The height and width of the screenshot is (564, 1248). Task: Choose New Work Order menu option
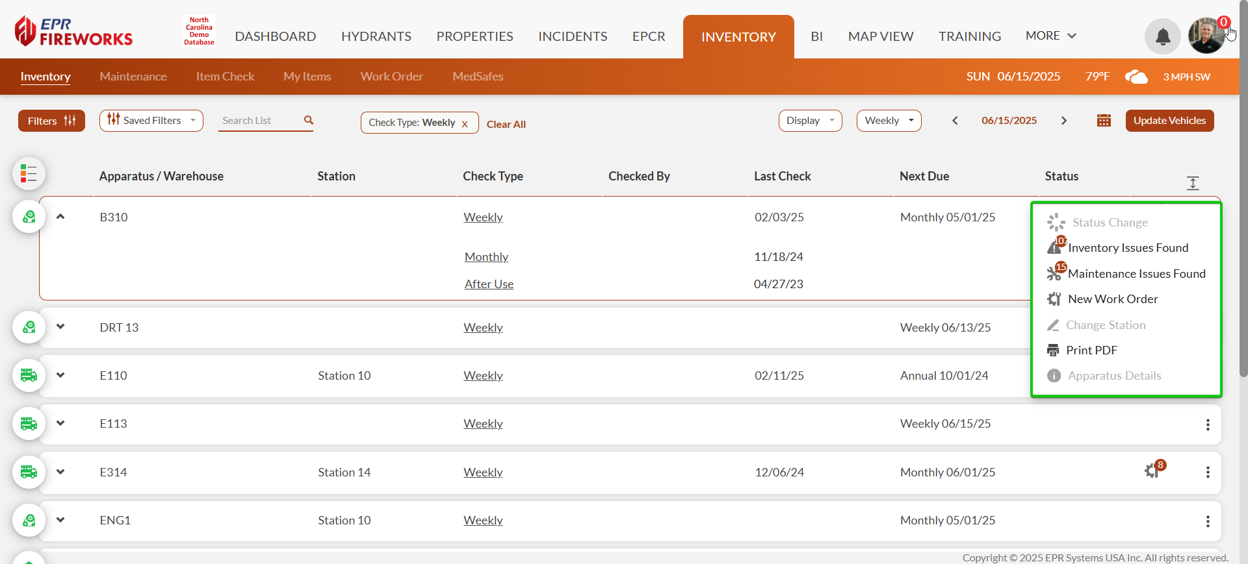pos(1112,299)
